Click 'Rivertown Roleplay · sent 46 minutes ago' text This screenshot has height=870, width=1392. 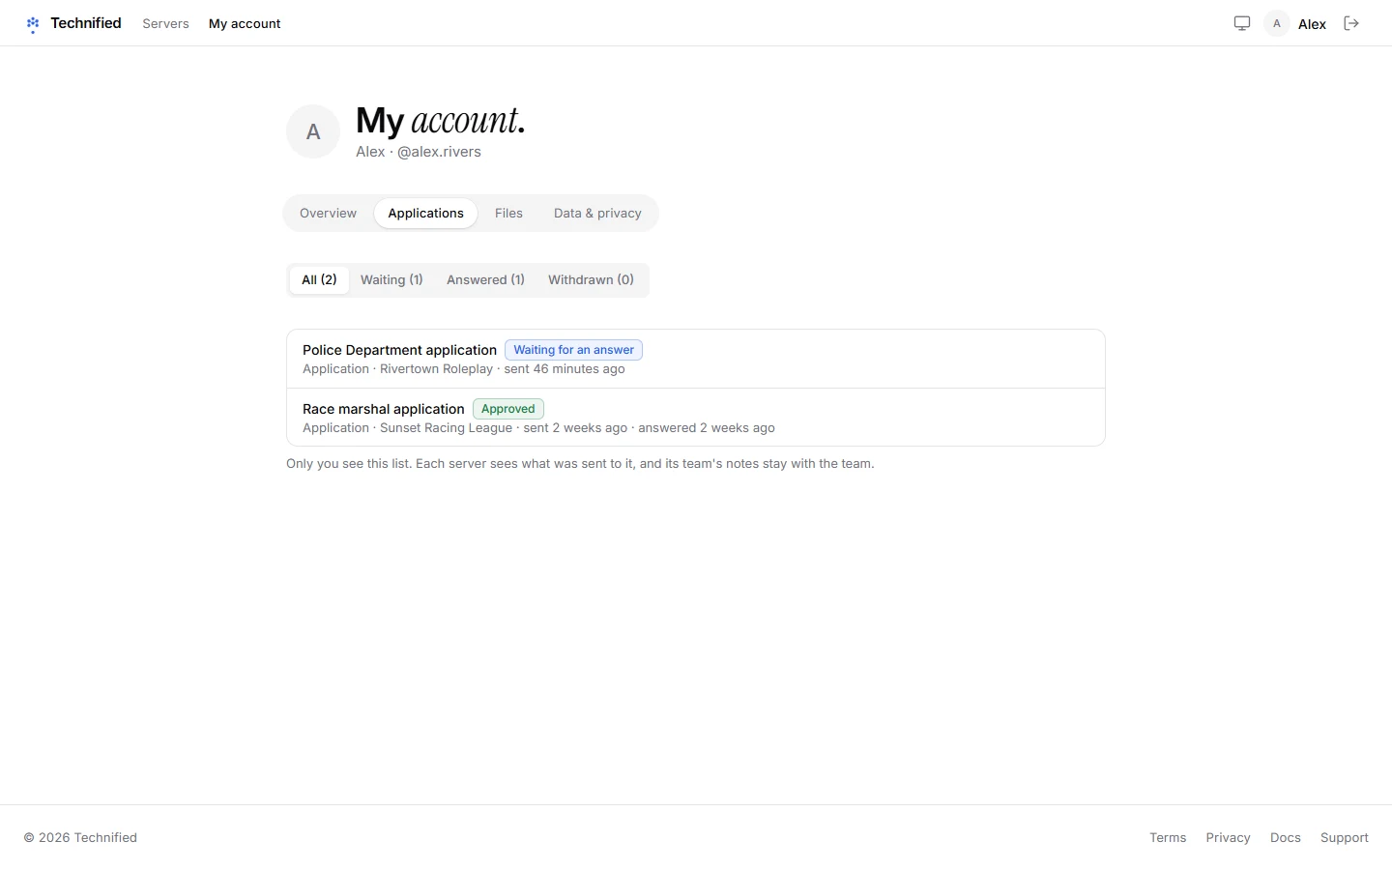503,369
